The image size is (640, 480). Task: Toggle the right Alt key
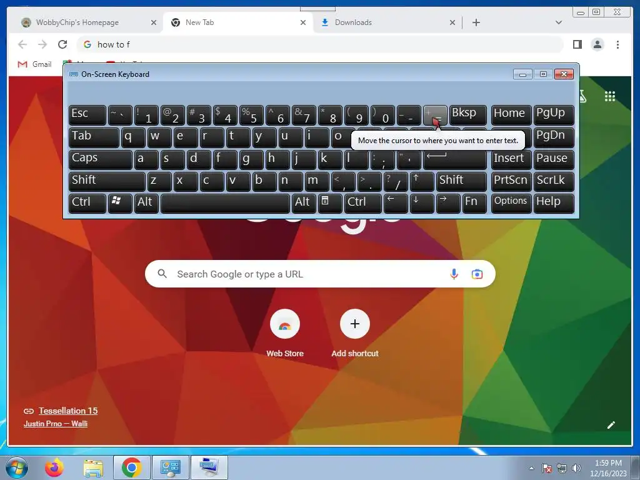point(304,203)
